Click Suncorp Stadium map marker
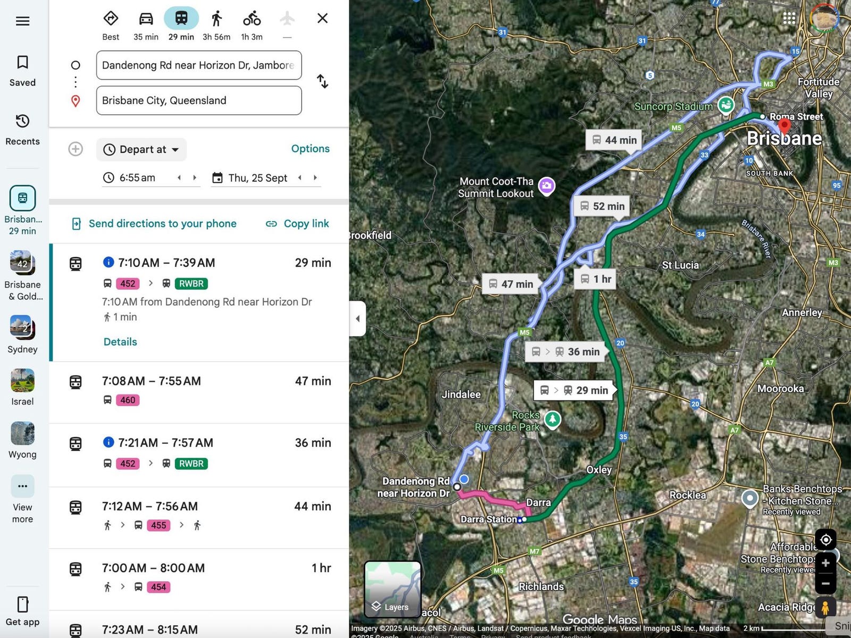Image resolution: width=851 pixels, height=638 pixels. 726,105
